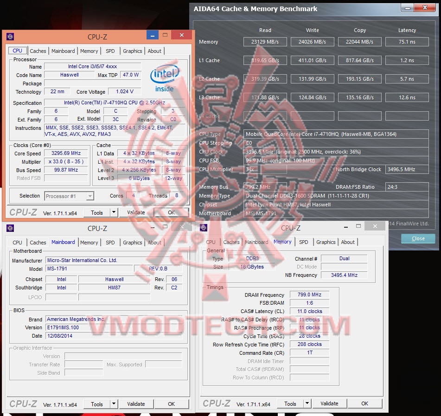Viewport: 441px width, 416px height.
Task: Click L2 Cache Copy value 193.15 GB/s
Action: point(359,79)
